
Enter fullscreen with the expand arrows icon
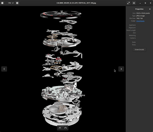coord(128,3)
